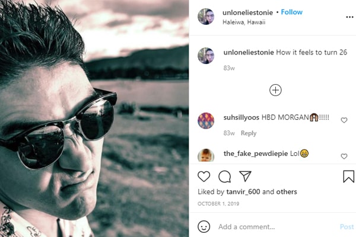Viewport: 356px width, 237px height.
Task: Open comment bubble icon below comments
Action: [225, 176]
